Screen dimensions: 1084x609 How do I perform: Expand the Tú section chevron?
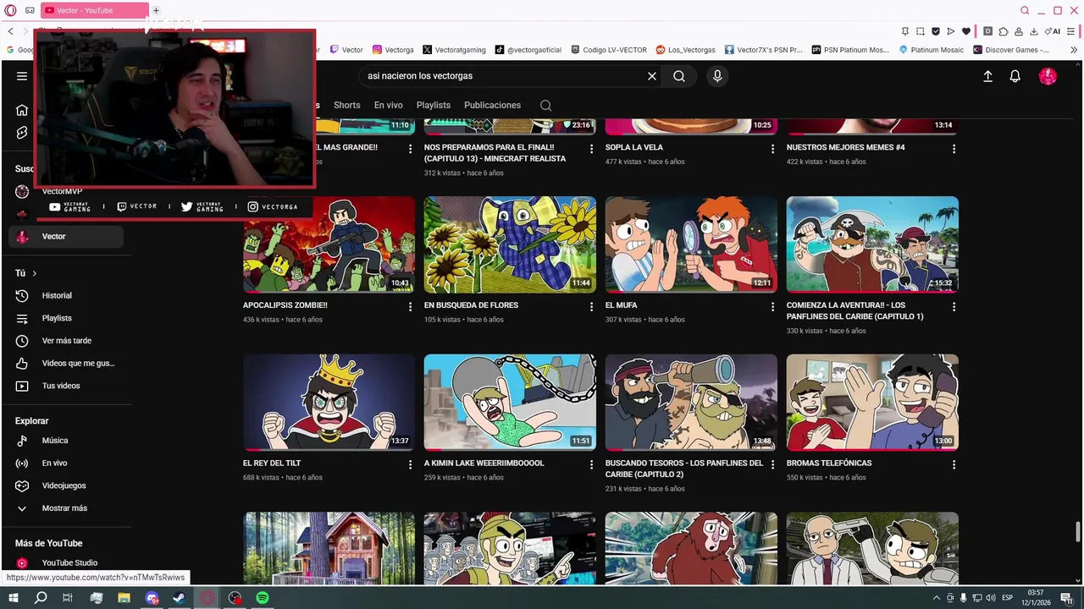34,273
